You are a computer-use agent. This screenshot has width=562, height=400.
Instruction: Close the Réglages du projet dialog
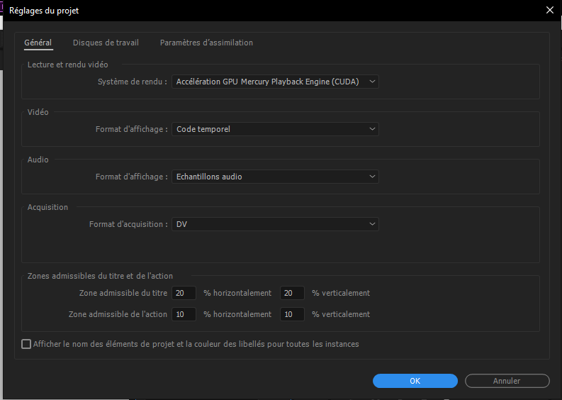click(x=550, y=10)
